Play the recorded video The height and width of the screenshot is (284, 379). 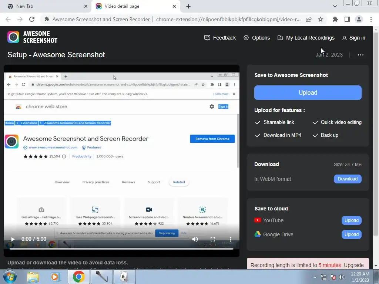(x=13, y=239)
